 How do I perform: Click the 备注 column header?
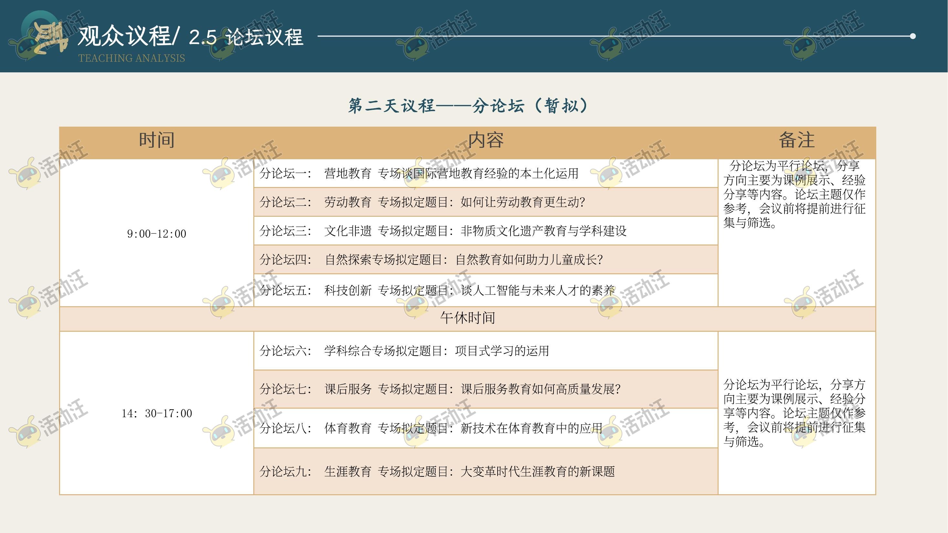coord(796,140)
